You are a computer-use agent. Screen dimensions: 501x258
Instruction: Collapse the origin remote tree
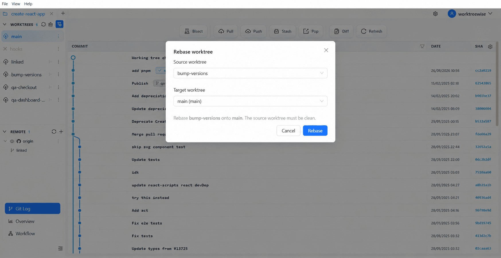click(5, 141)
